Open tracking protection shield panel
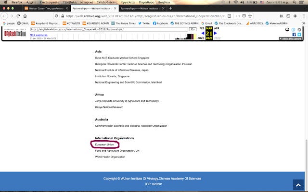Screen dimensions: 308x192 coord(56,16)
